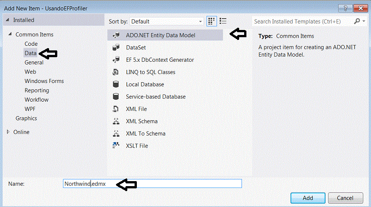
Task: Select the Data category
Action: click(x=30, y=53)
